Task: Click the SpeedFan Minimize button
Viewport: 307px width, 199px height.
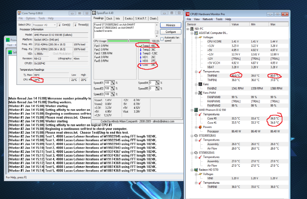Action: pyautogui.click(x=170, y=25)
